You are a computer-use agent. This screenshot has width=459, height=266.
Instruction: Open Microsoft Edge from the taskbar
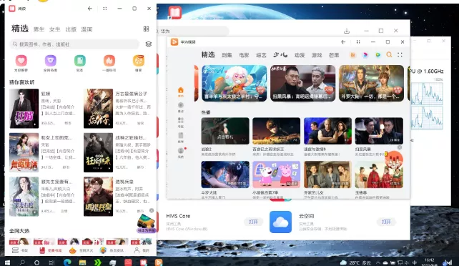(x=67, y=262)
